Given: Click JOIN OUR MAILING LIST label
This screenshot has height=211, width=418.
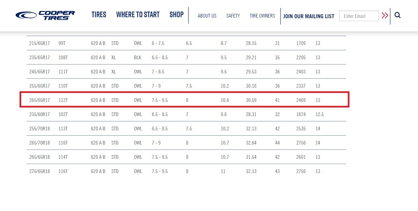Looking at the screenshot, I should click(309, 16).
